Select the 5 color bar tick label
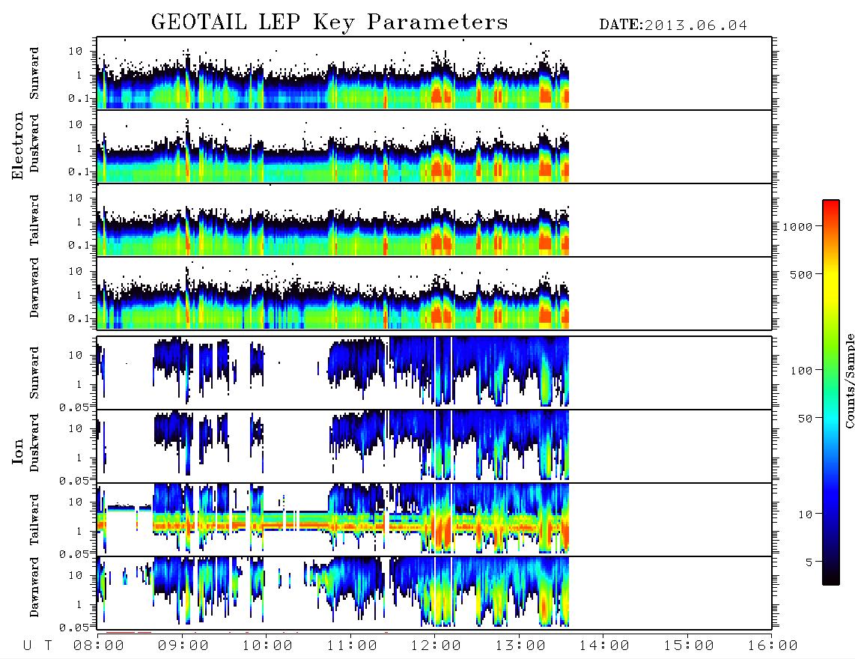855x659 pixels. [809, 562]
